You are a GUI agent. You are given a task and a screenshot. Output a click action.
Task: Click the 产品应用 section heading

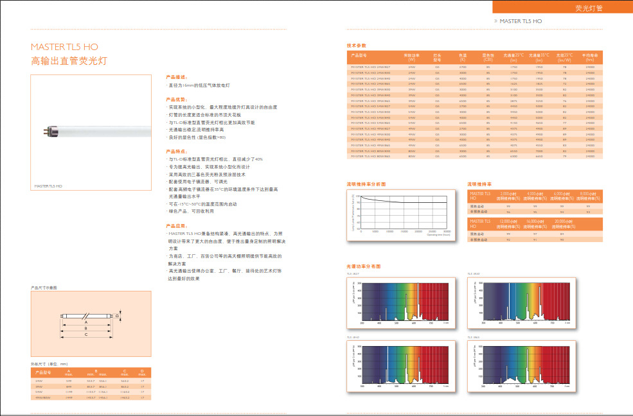pyautogui.click(x=176, y=226)
